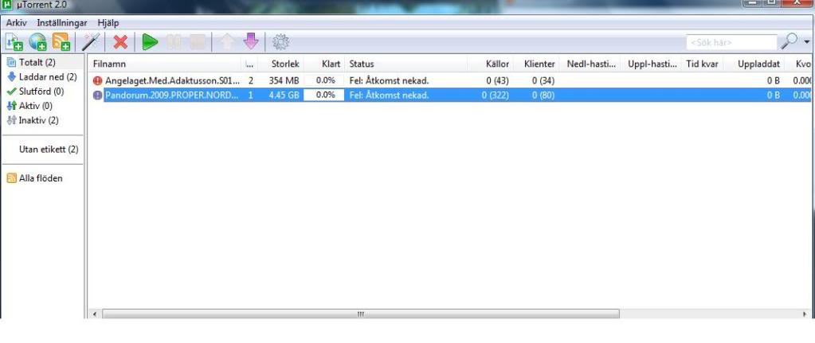Open the Inställningar menu
This screenshot has width=815, height=343.
[x=62, y=23]
